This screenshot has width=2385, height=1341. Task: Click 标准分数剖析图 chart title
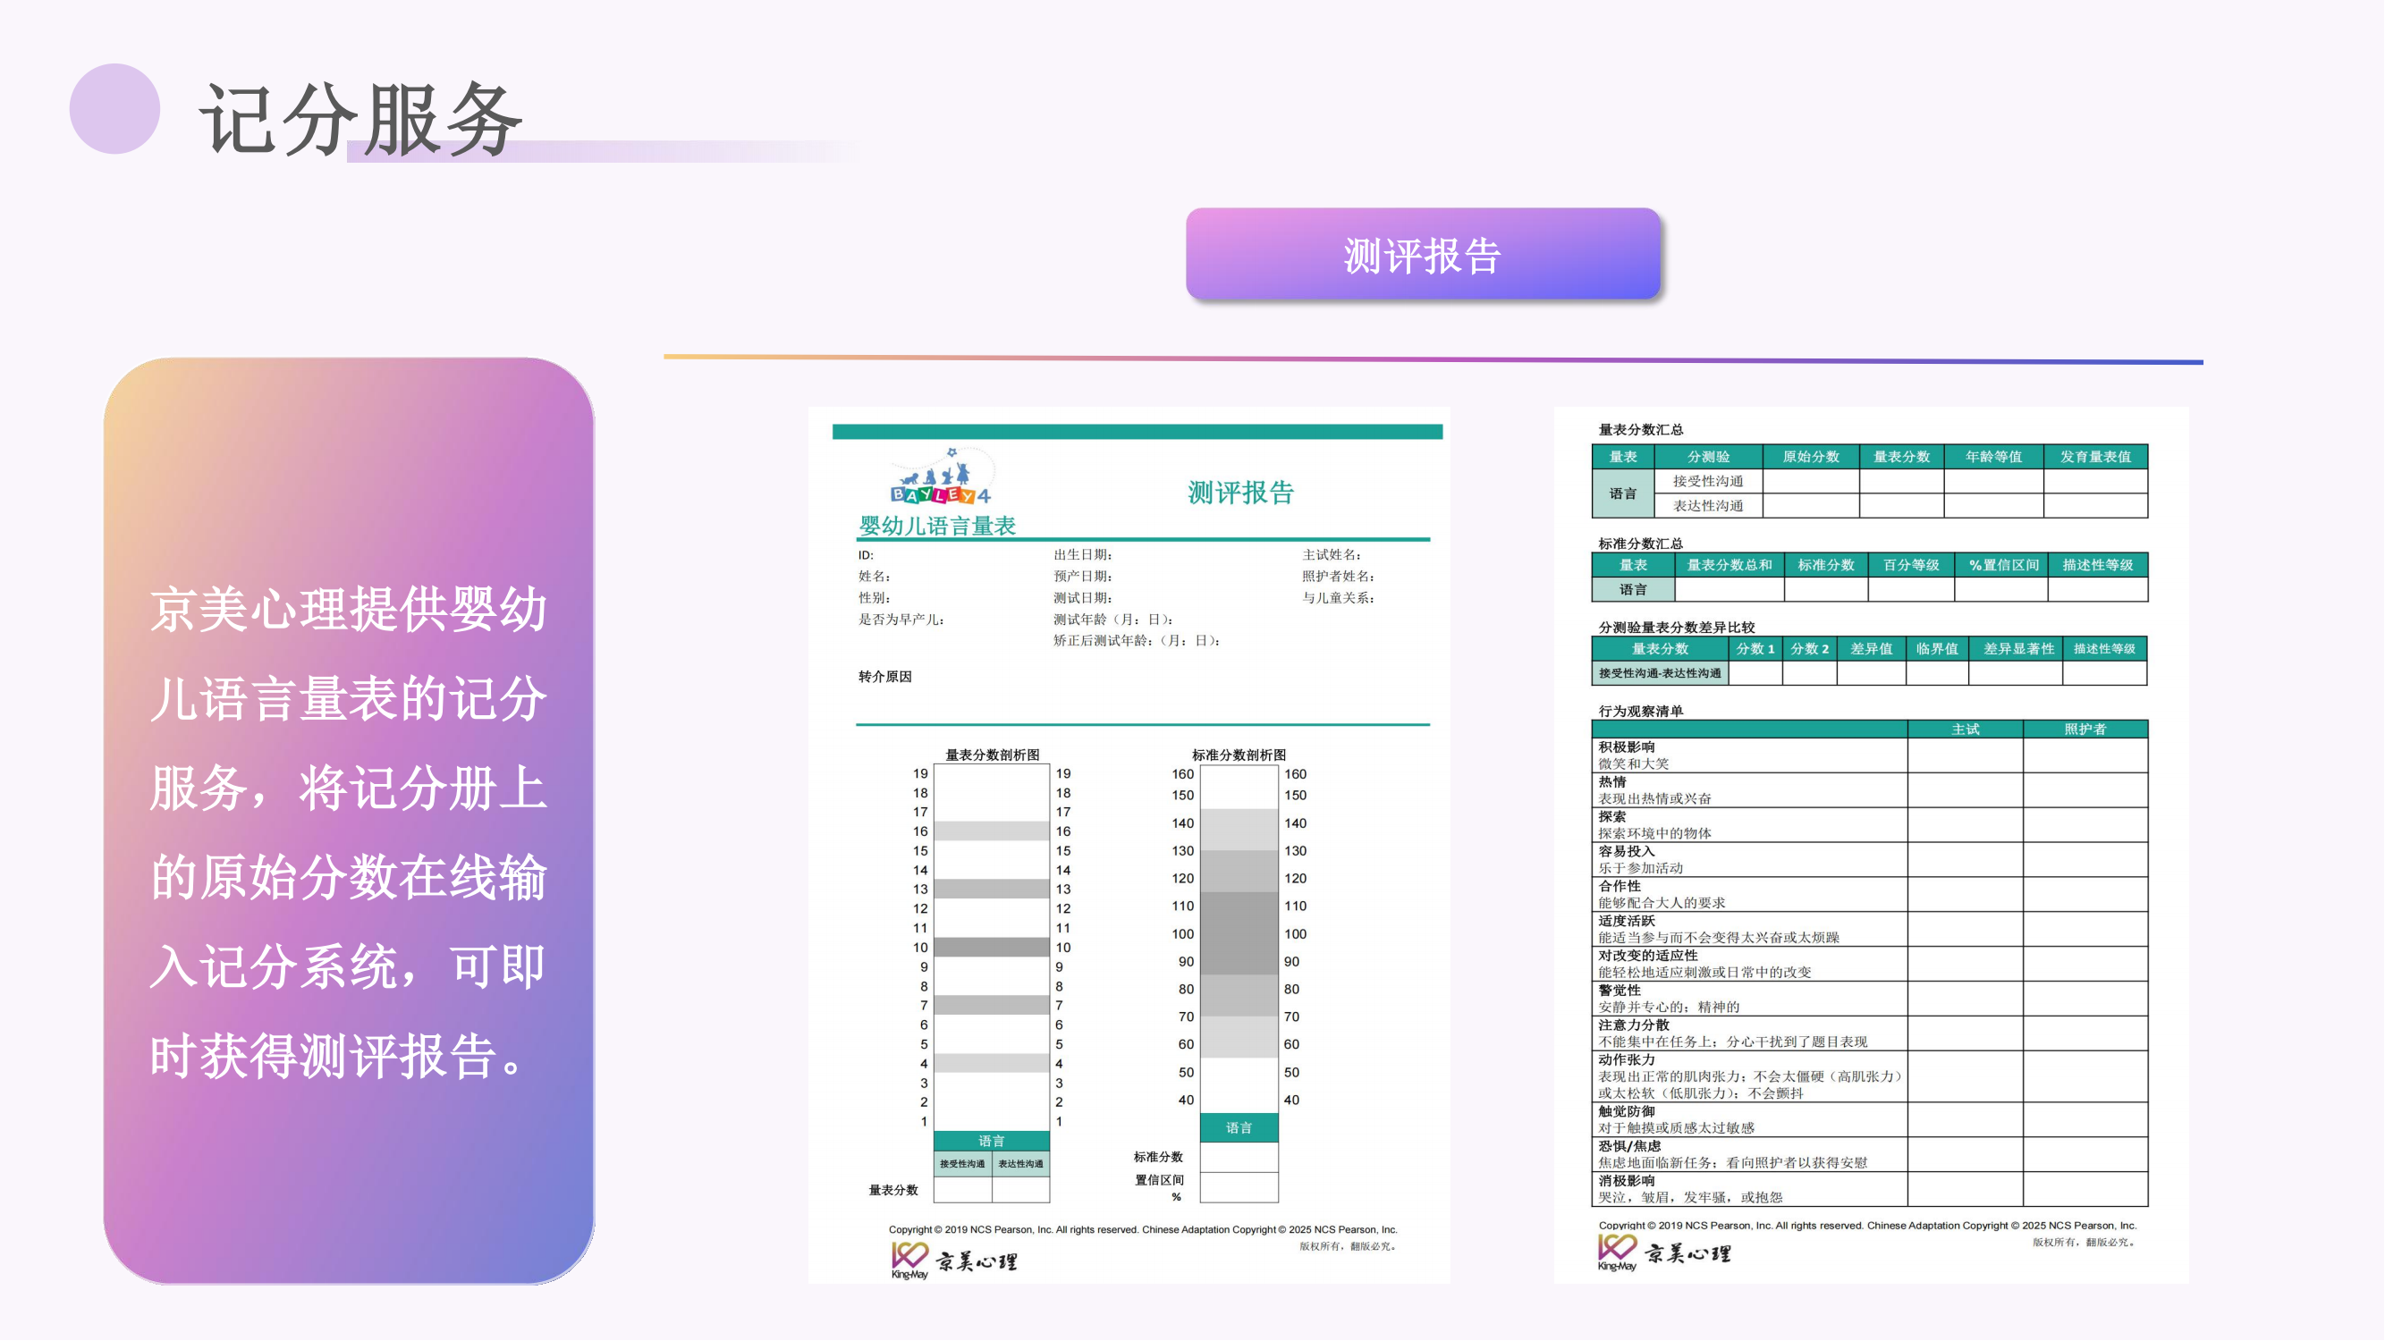1238,755
